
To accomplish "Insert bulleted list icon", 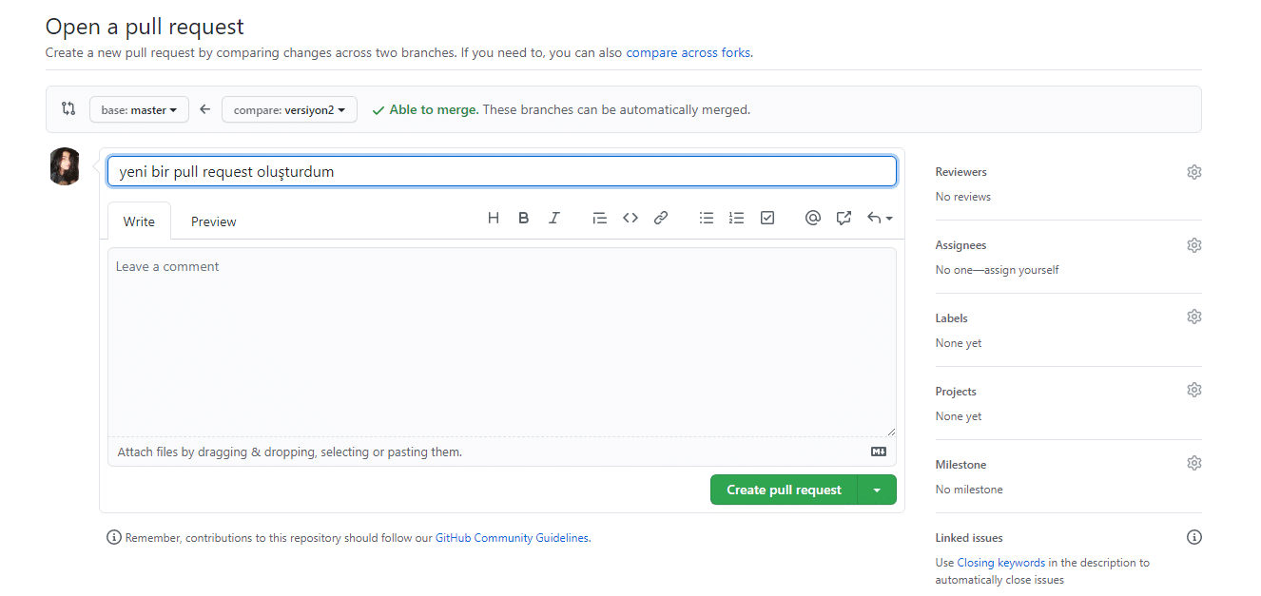I will [707, 218].
